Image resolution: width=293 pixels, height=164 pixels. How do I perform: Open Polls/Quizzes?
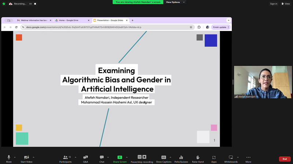click(181, 158)
